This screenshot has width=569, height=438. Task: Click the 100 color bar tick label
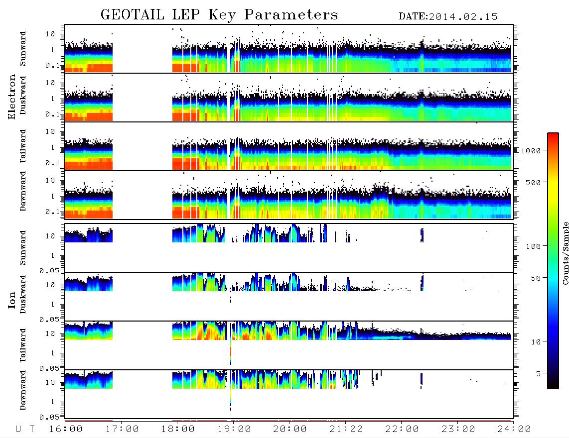[533, 246]
